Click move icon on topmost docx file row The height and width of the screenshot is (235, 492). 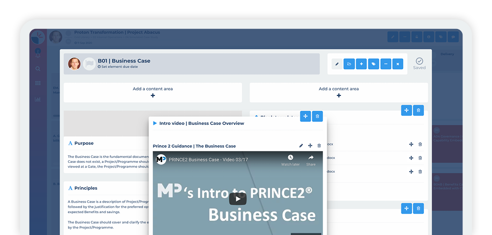pos(411,145)
